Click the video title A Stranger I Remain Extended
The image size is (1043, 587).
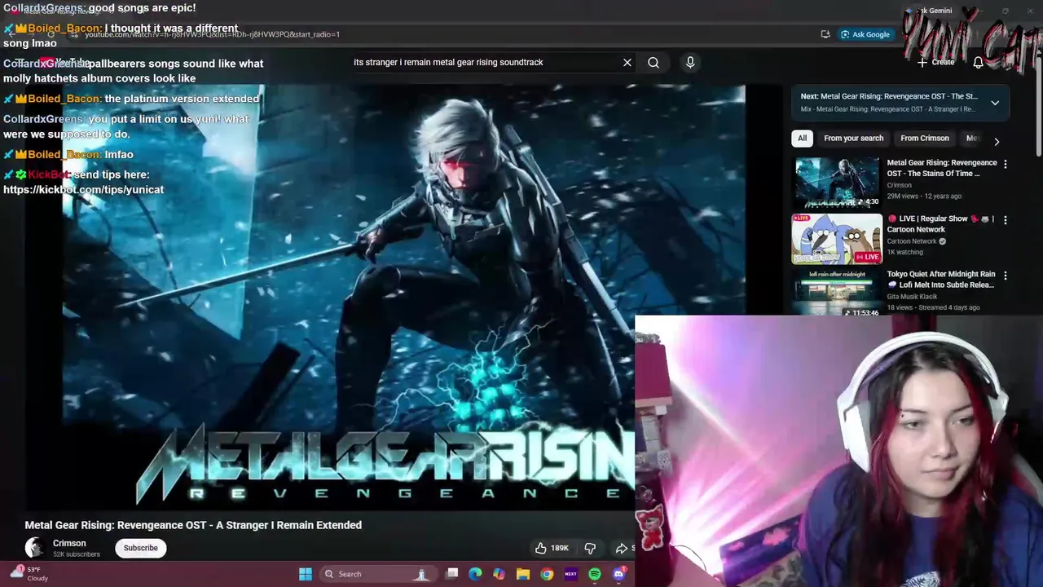(x=193, y=525)
